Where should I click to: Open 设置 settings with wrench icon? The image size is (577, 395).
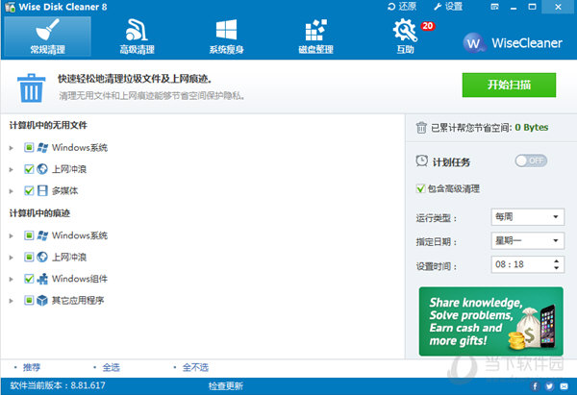pyautogui.click(x=448, y=7)
